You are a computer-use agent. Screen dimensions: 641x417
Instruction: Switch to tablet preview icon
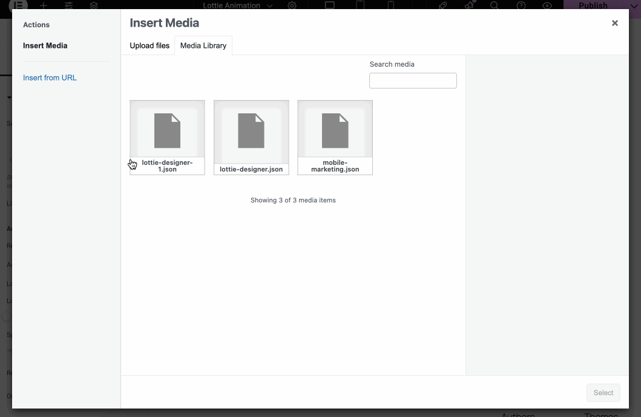pyautogui.click(x=360, y=5)
